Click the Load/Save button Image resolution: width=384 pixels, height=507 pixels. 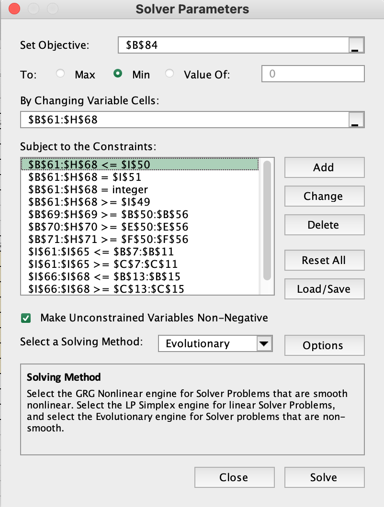click(325, 289)
